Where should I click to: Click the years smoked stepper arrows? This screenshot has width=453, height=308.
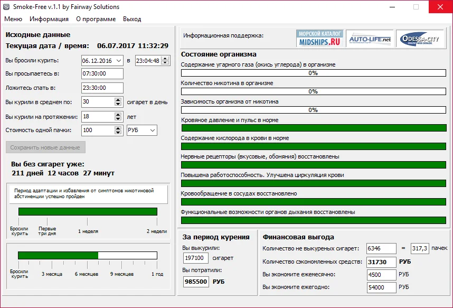click(x=118, y=116)
